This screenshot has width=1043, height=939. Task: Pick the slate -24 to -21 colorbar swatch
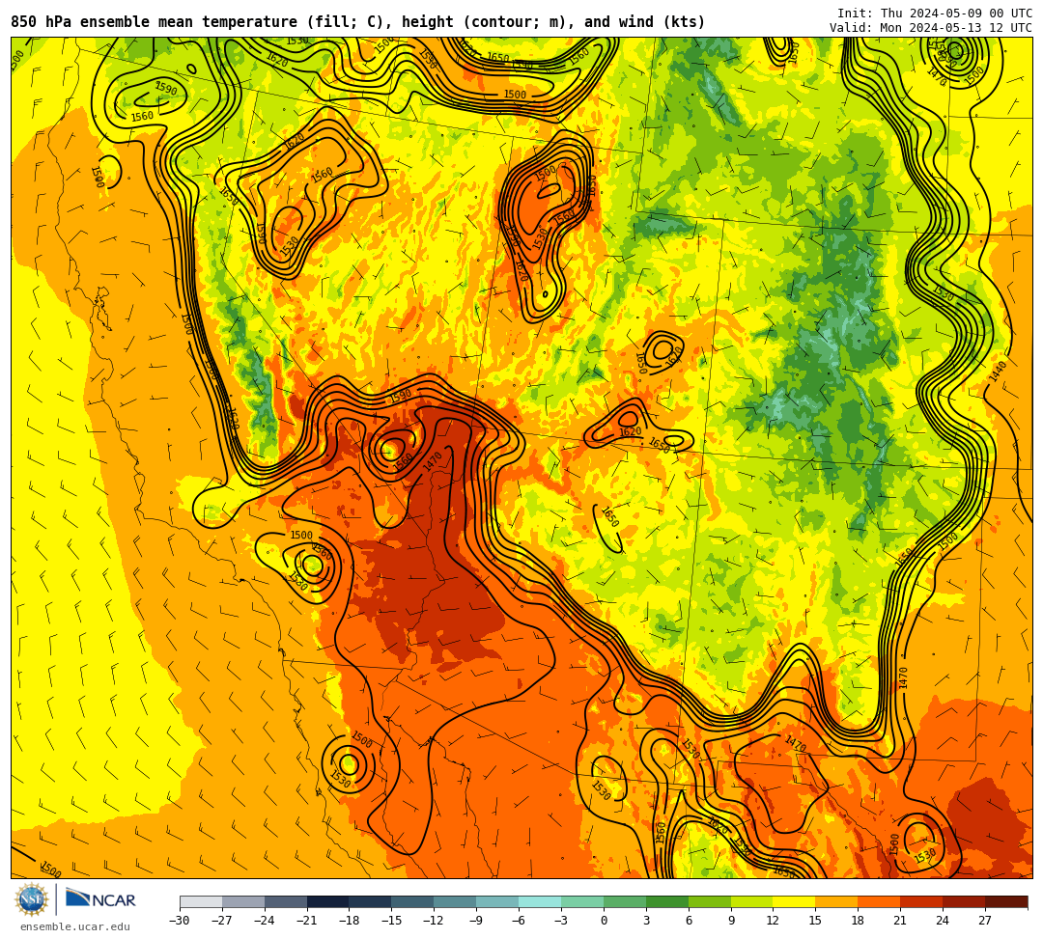tap(286, 901)
